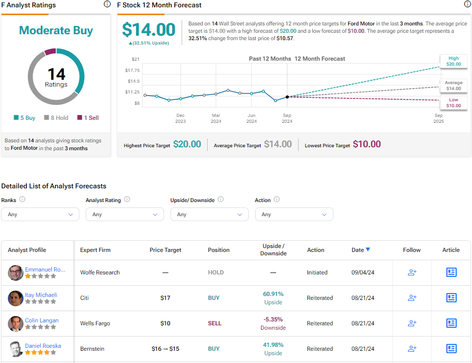
Task: Click the info icon beside F Analyst Ratings
Action: coord(107,4)
